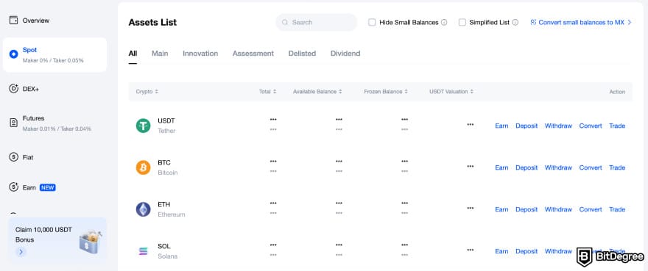Click the Bitcoin coin name text
This screenshot has height=271, width=648.
coord(168,173)
